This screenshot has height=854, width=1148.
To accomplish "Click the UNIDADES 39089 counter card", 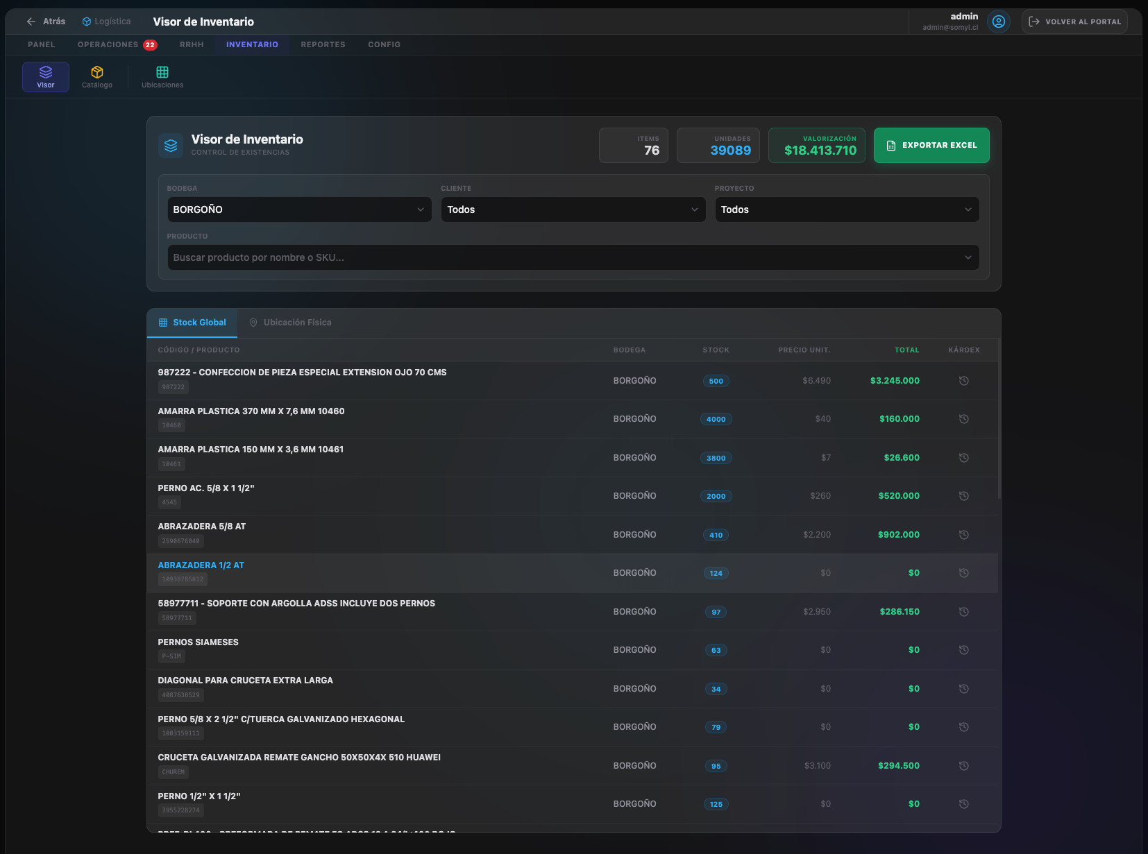I will [718, 146].
